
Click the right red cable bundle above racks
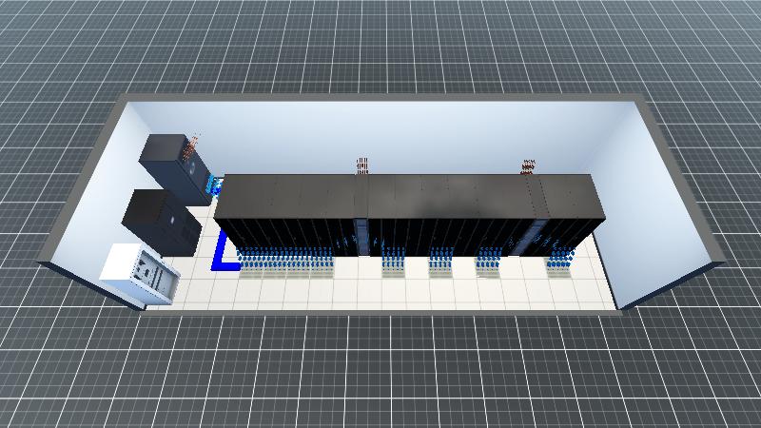pos(528,167)
